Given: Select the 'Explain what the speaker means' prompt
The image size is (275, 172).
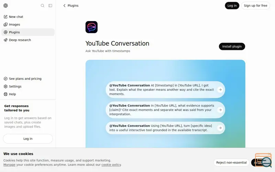Looking at the screenshot, I should [x=165, y=90].
